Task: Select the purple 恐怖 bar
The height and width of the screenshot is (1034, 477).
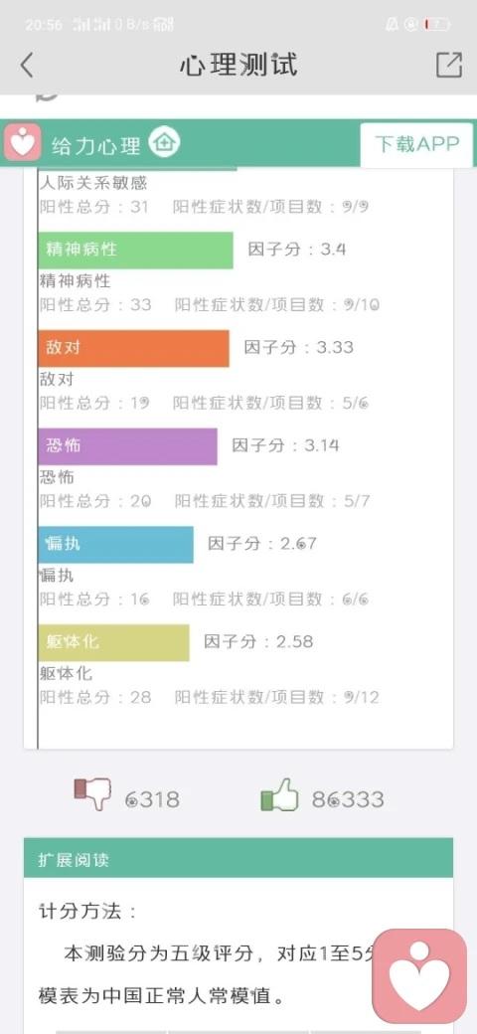Action: coord(128,446)
